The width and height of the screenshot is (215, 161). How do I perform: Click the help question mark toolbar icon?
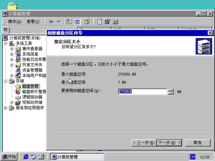(87, 21)
